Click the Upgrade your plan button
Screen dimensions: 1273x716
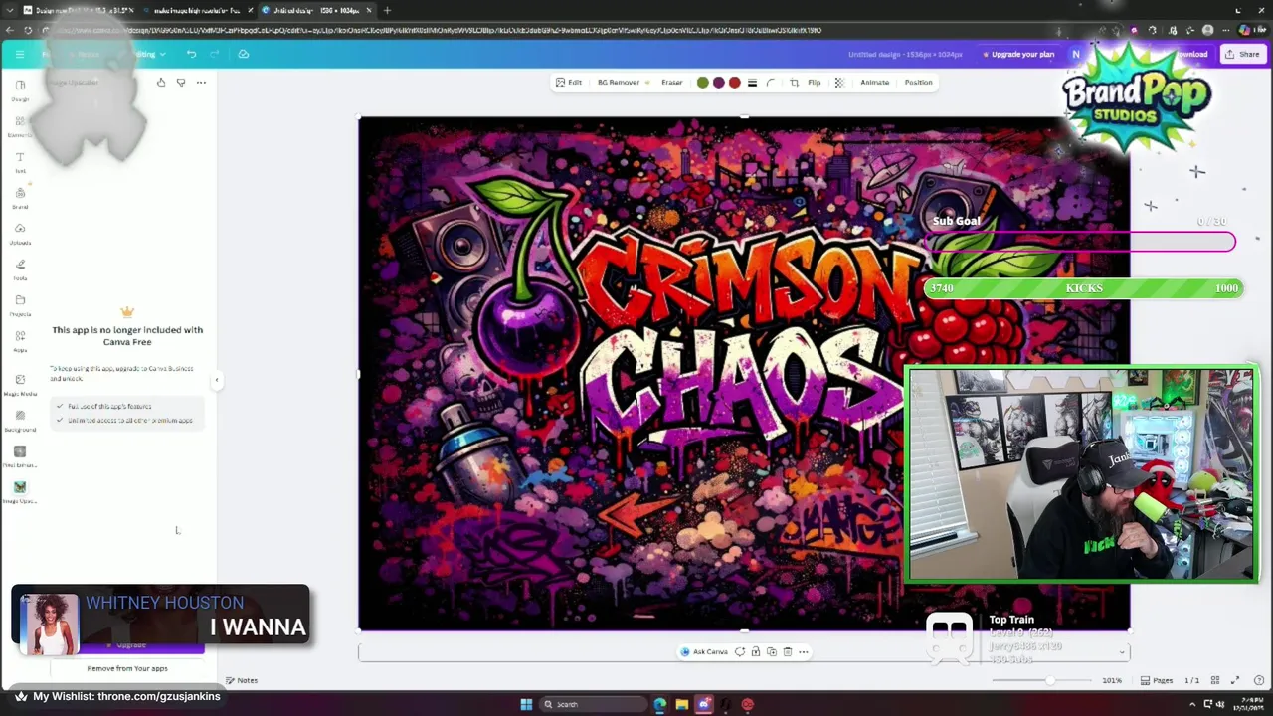1018,54
